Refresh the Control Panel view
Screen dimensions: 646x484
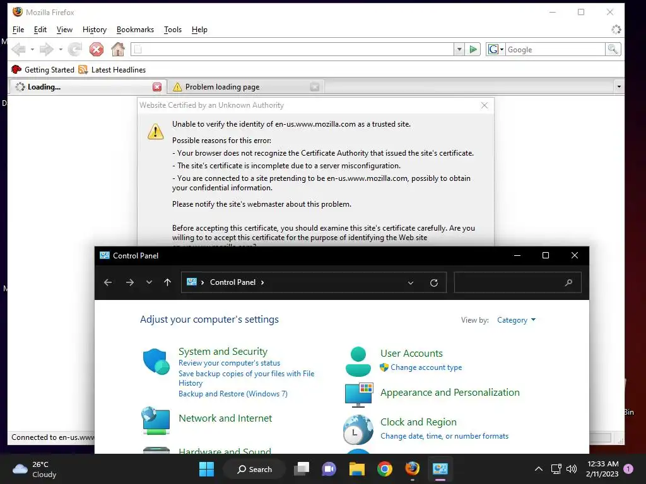(x=434, y=283)
